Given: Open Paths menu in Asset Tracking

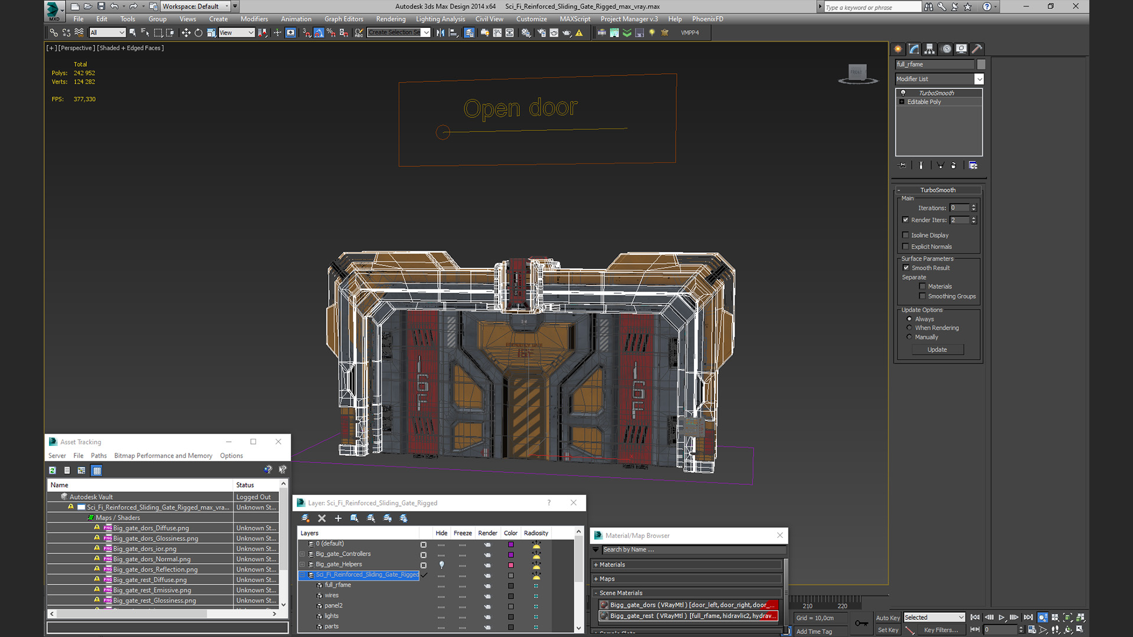Looking at the screenshot, I should tap(99, 456).
